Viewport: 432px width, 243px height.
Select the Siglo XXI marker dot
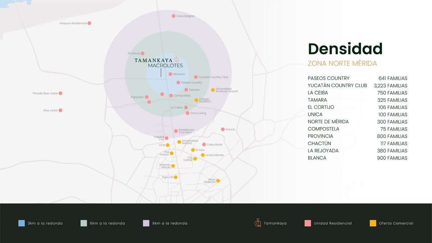pyautogui.click(x=175, y=177)
